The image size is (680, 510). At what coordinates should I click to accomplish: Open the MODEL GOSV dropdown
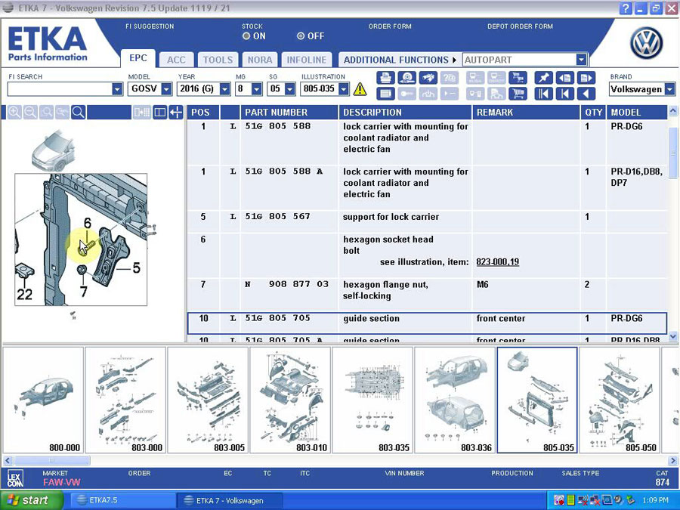tap(167, 89)
